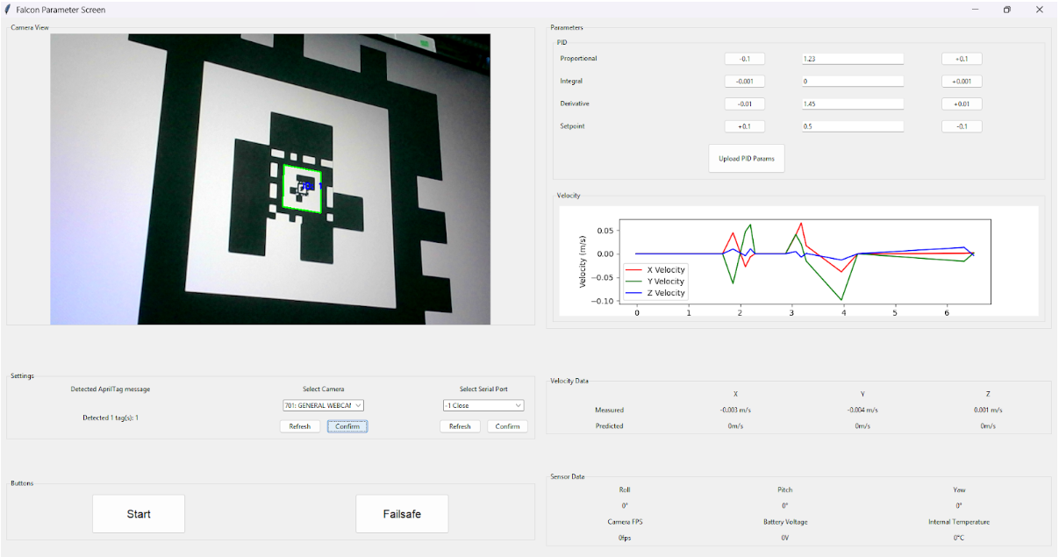Upload PID Params to the device

click(x=746, y=159)
